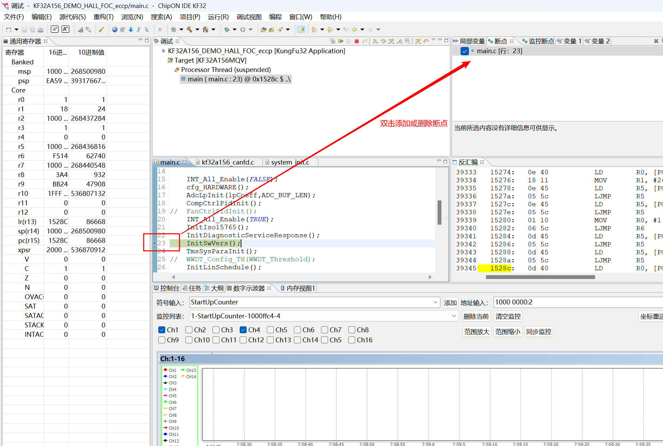Close the main.c editor tab
This screenshot has height=446, width=663.
pos(184,162)
